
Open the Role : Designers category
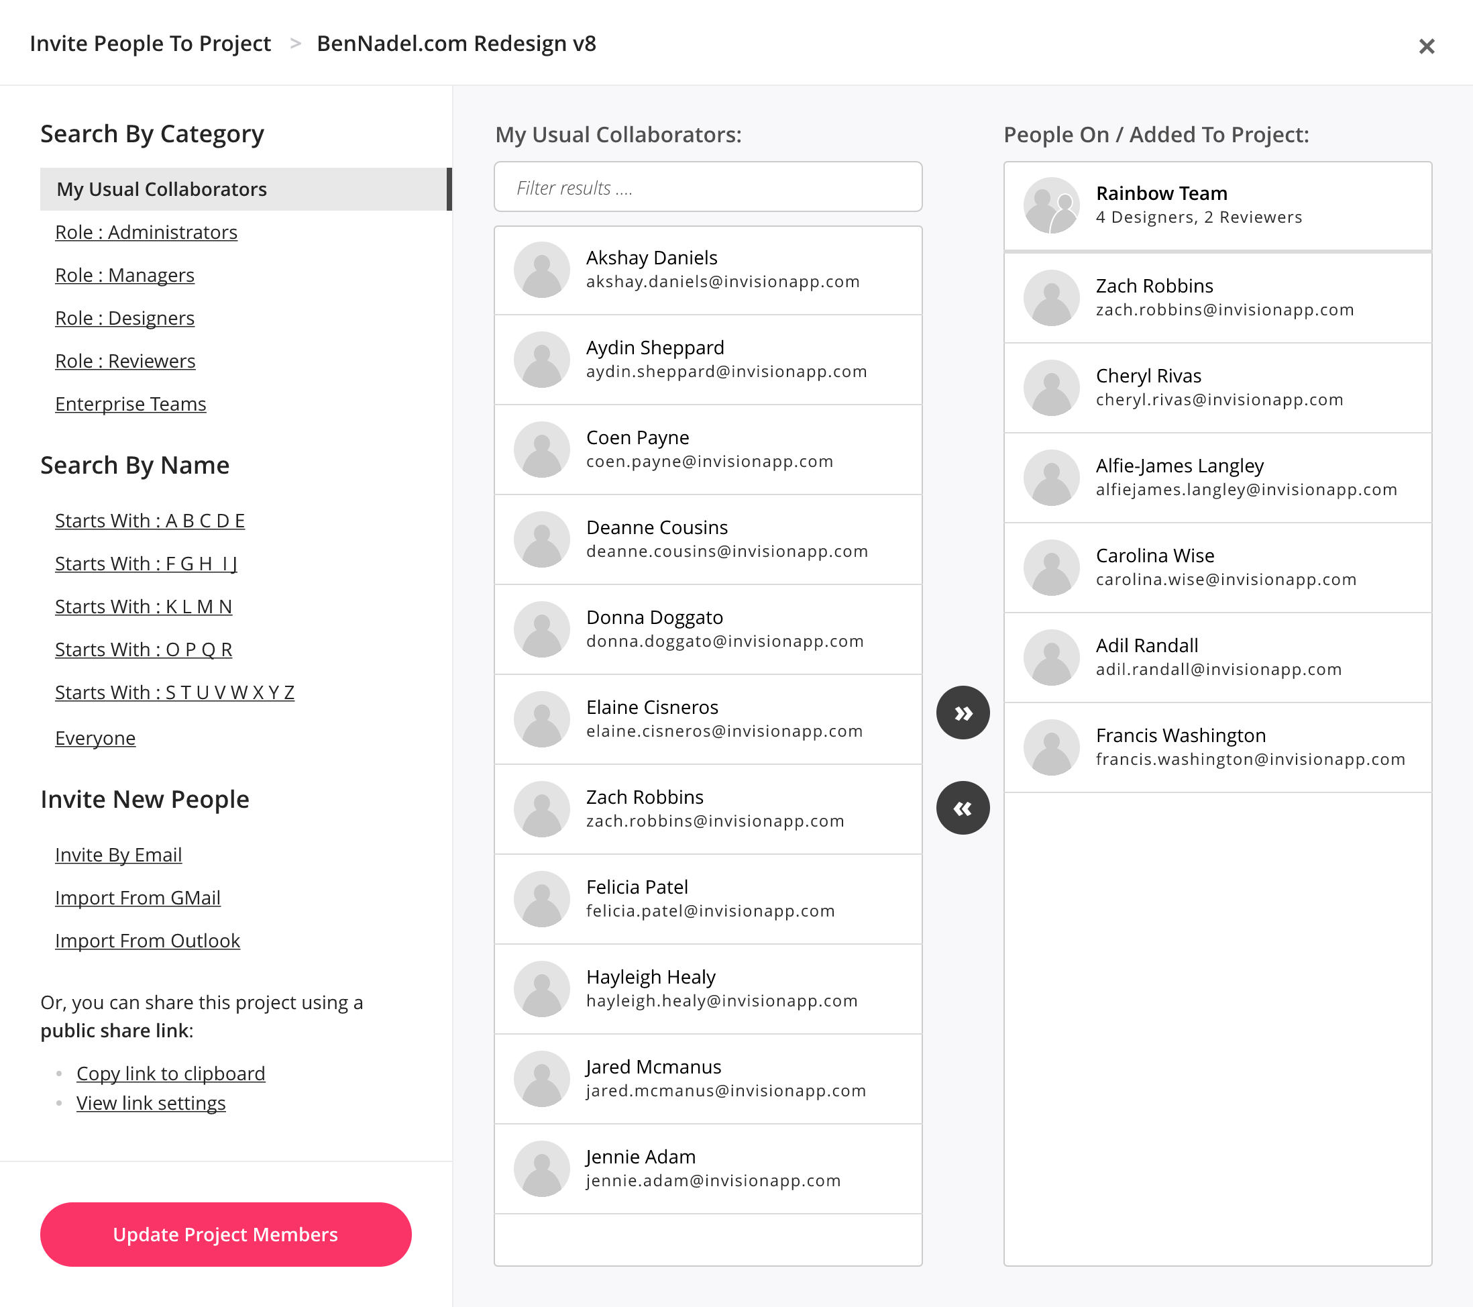point(125,318)
